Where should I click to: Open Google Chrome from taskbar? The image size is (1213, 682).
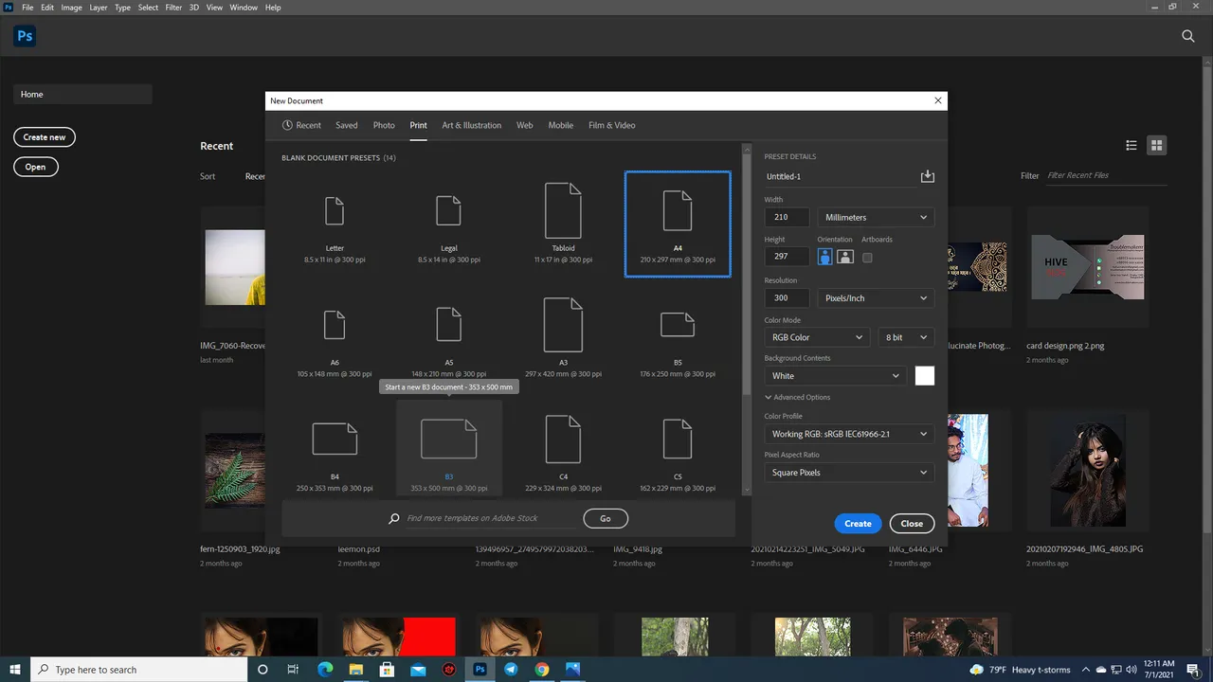pos(541,669)
